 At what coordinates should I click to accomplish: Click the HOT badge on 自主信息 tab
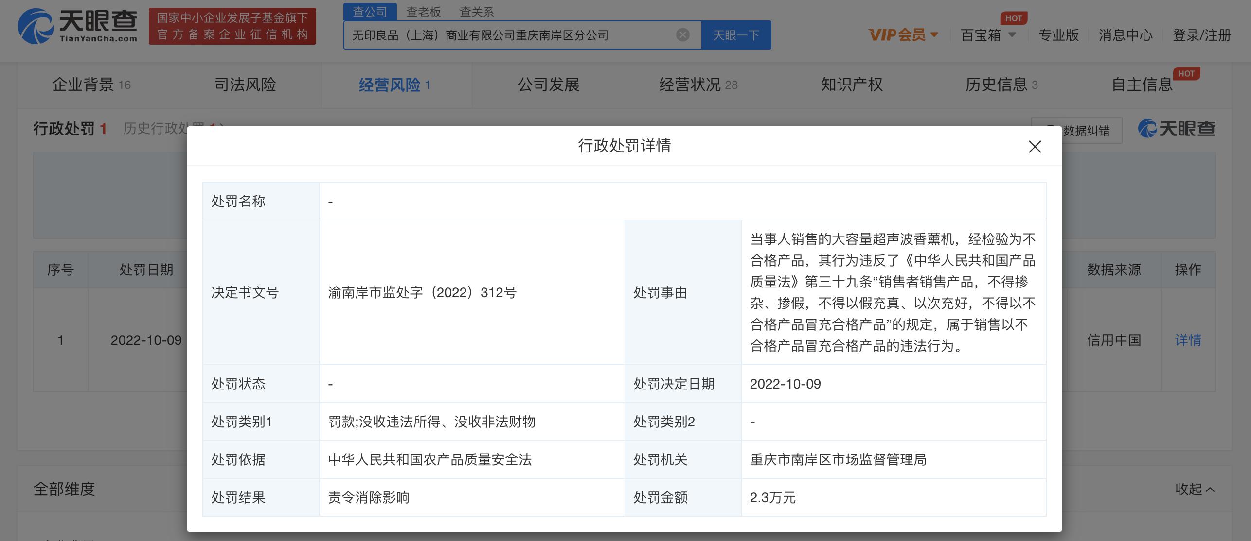[1187, 74]
